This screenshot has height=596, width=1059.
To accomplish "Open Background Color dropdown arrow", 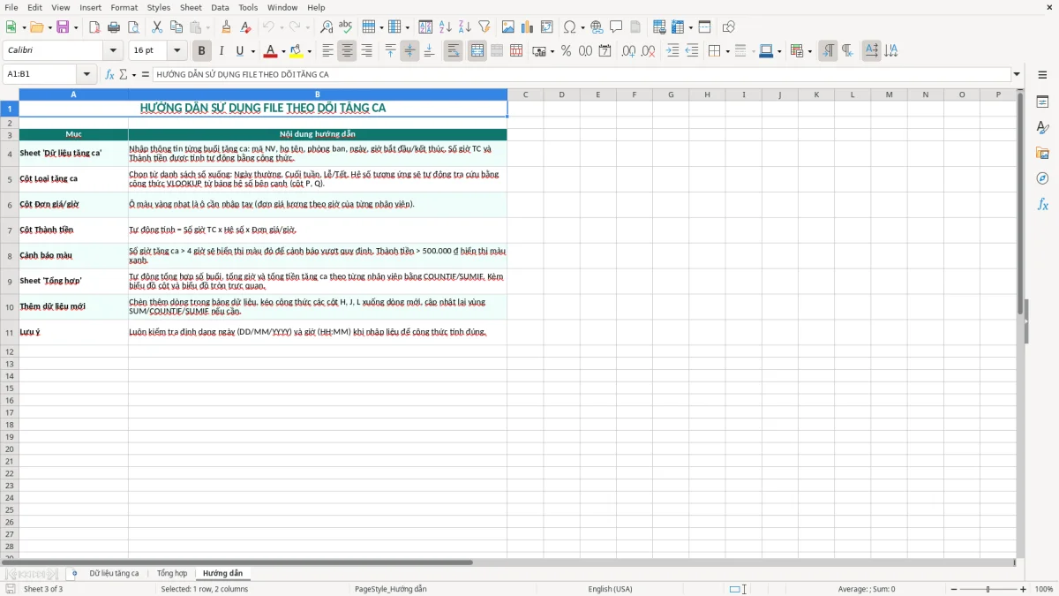I will [309, 51].
